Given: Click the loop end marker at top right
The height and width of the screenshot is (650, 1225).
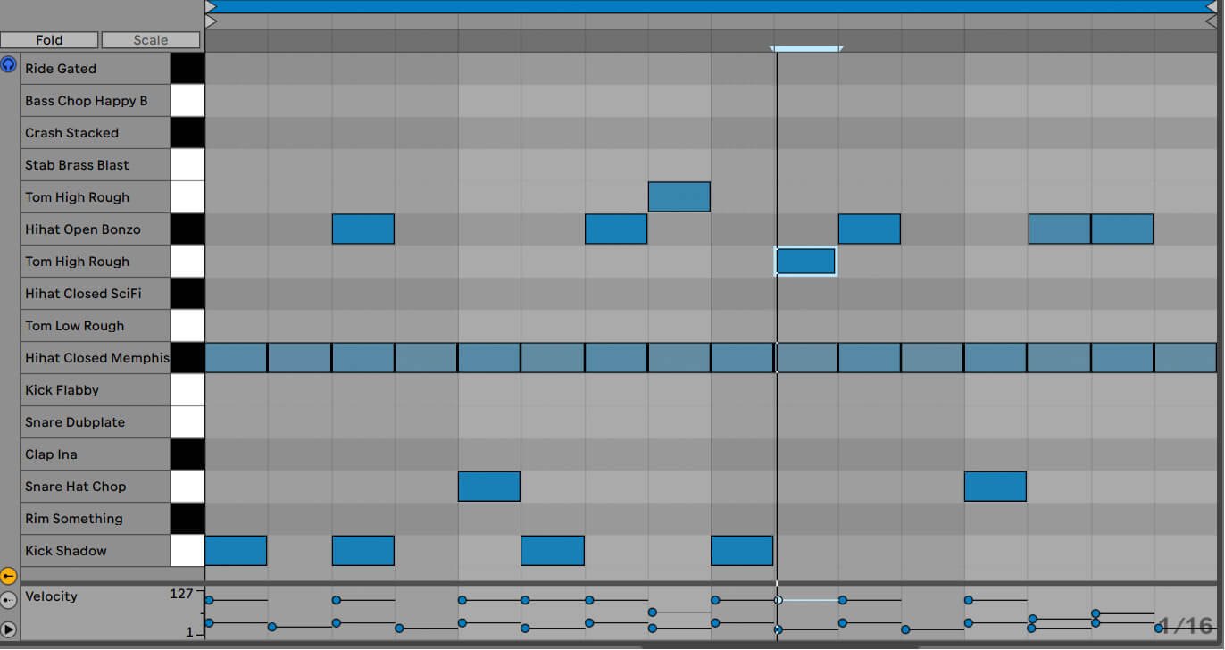Looking at the screenshot, I should click(1212, 6).
